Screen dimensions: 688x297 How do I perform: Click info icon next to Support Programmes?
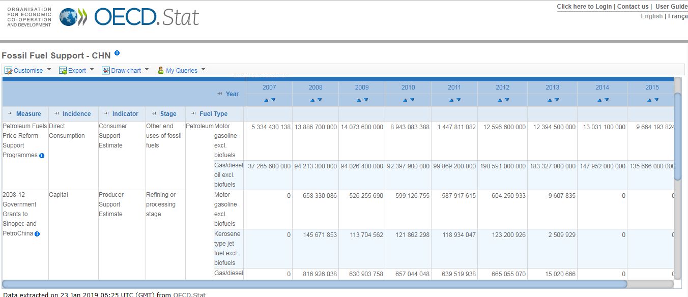coord(42,156)
